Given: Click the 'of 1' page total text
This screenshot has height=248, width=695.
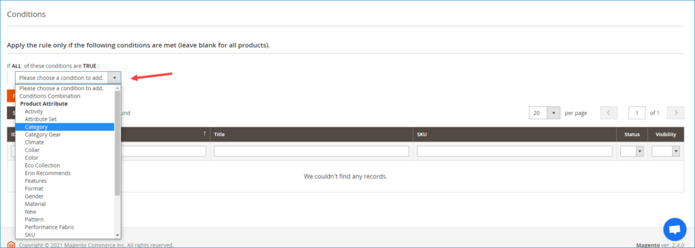Looking at the screenshot, I should (655, 113).
